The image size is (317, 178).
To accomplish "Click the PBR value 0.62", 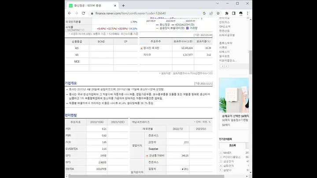I will [x=104, y=136].
